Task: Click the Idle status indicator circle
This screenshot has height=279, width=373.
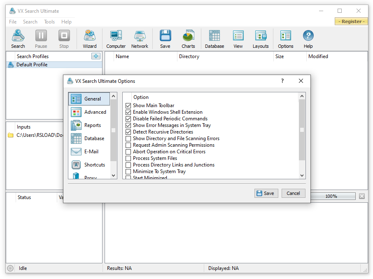Action: pos(10,268)
